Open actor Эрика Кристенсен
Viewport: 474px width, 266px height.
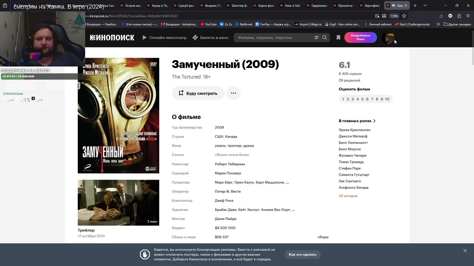tap(354, 130)
